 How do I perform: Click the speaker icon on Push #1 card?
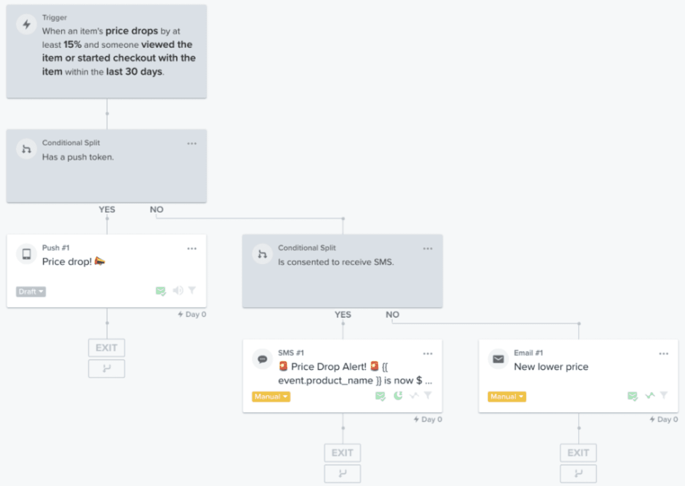[x=178, y=290]
